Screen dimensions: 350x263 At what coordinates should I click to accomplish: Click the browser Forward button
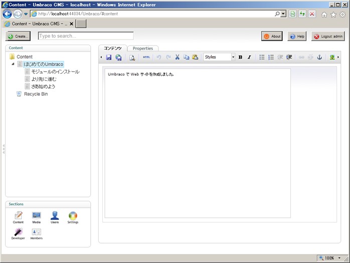coord(18,14)
